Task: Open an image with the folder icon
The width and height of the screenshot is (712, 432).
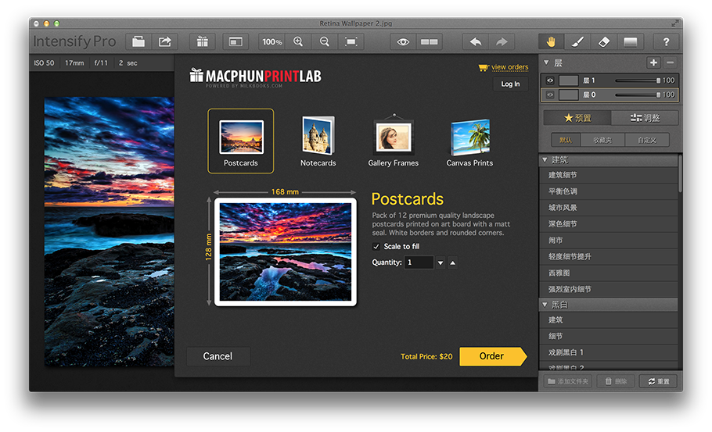Action: (x=138, y=41)
